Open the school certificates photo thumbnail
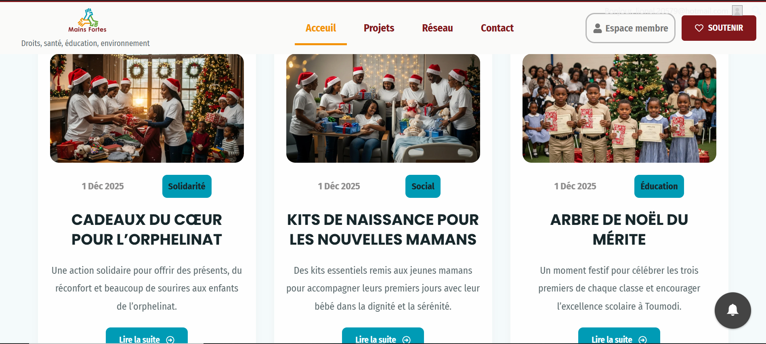 tap(619, 108)
